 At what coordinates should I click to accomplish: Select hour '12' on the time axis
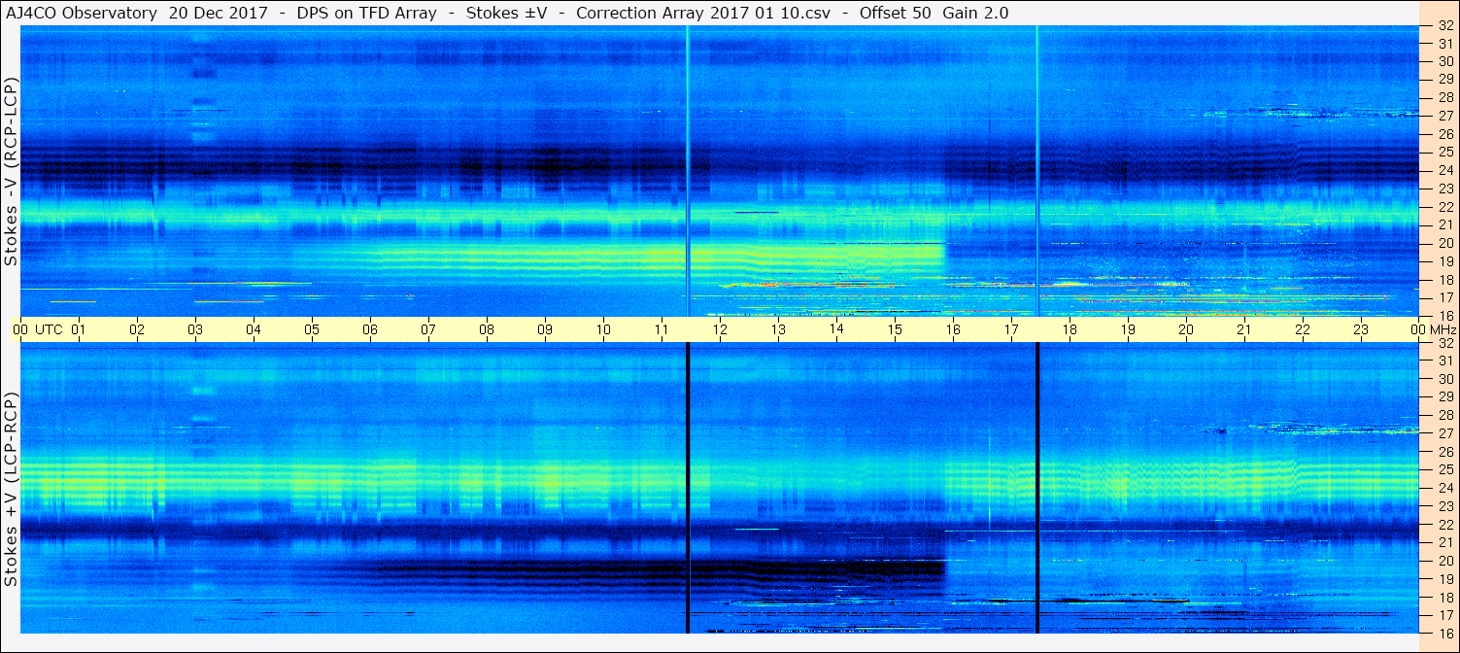click(x=720, y=329)
